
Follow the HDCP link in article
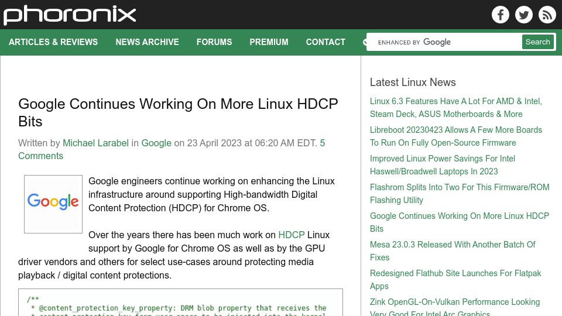coord(292,235)
